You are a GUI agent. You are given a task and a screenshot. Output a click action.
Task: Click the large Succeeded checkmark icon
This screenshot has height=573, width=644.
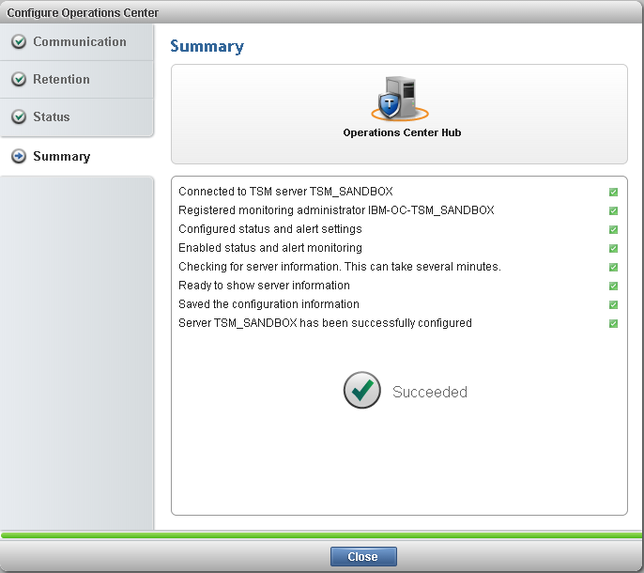pyautogui.click(x=361, y=391)
